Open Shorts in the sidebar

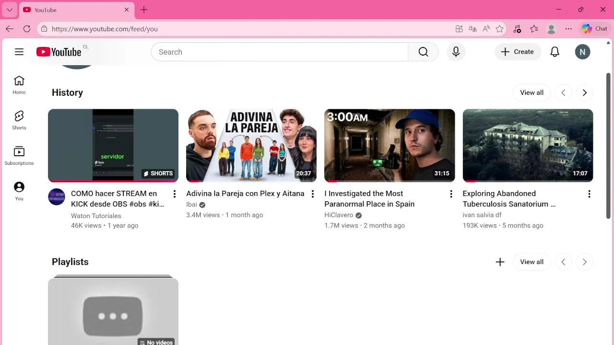pos(19,121)
